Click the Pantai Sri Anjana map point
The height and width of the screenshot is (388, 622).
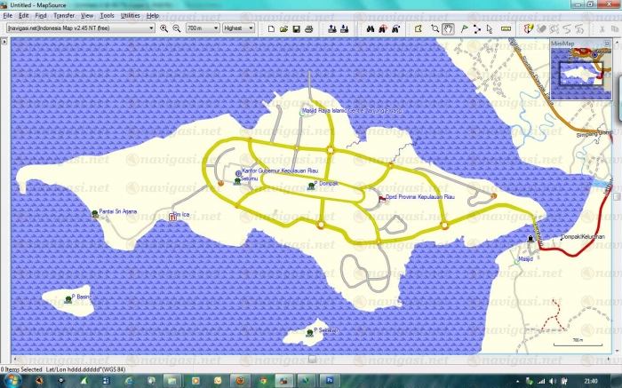click(x=95, y=213)
